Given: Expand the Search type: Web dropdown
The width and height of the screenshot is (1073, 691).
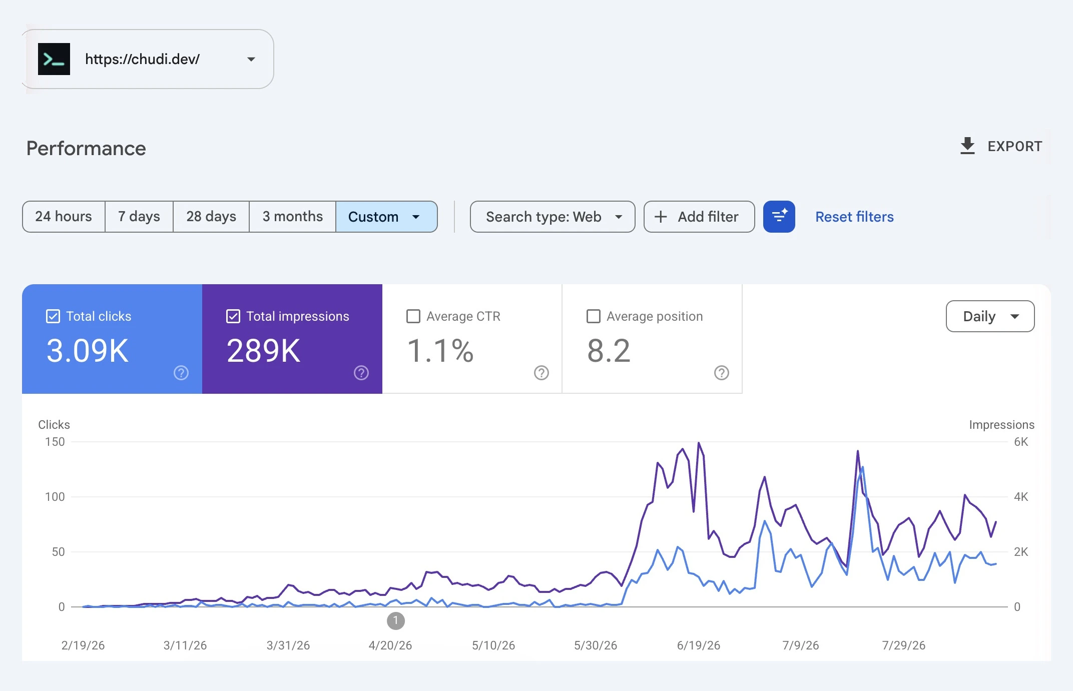Looking at the screenshot, I should (553, 217).
